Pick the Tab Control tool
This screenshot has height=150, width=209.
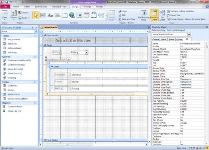click(x=65, y=15)
